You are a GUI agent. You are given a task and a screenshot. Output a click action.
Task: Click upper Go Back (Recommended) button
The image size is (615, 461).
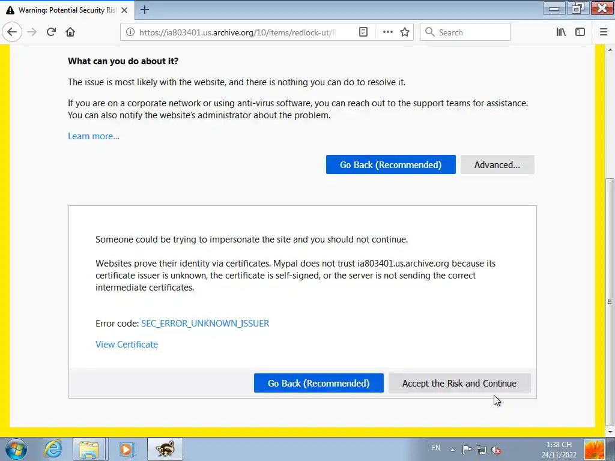(390, 164)
